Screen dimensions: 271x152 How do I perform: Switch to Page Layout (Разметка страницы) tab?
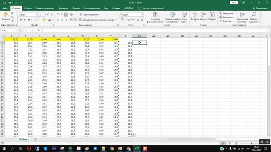[x=45, y=8]
